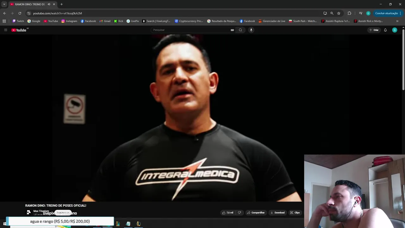This screenshot has height=228, width=405.
Task: View site information icon in address bar
Action: 29,13
